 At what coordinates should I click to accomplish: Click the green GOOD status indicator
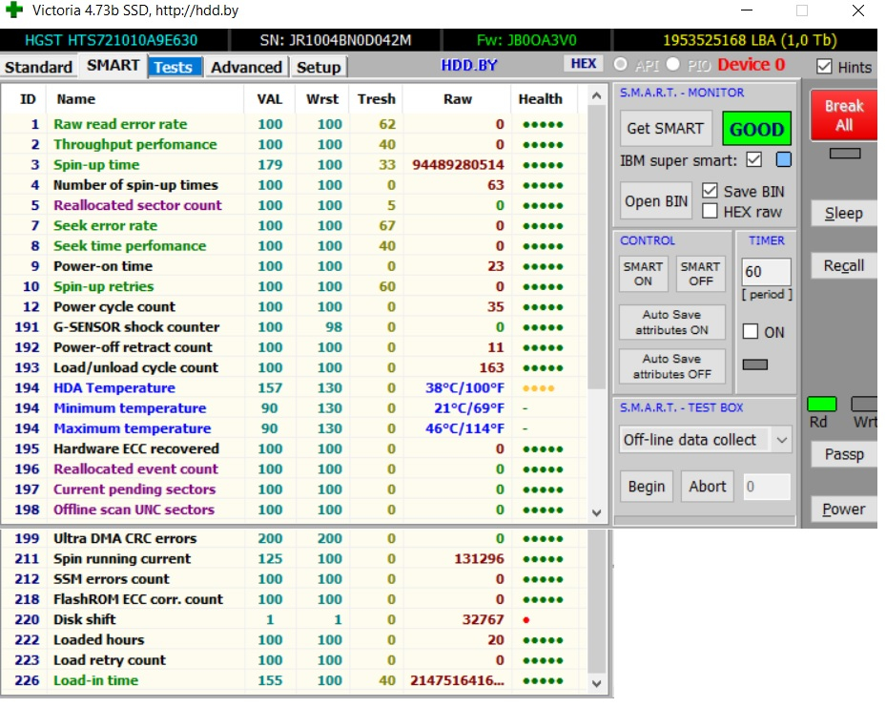coord(753,129)
